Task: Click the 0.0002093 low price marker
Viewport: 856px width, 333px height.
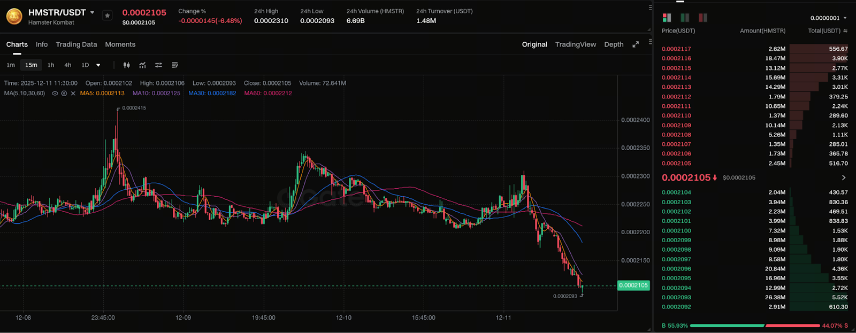Action: pyautogui.click(x=565, y=296)
